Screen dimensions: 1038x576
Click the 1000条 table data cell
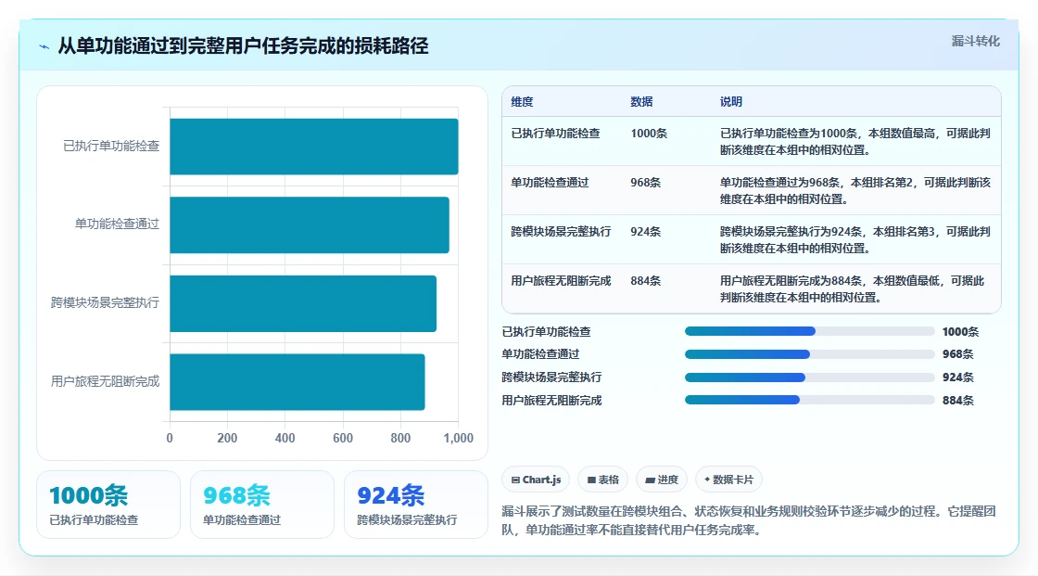pyautogui.click(x=649, y=134)
